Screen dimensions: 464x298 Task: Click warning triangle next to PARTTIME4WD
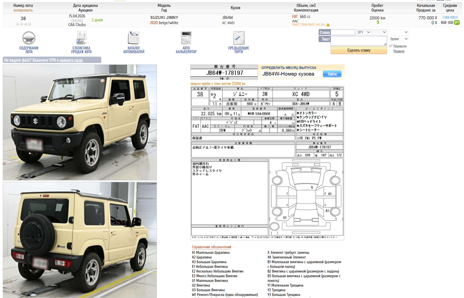(x=328, y=25)
